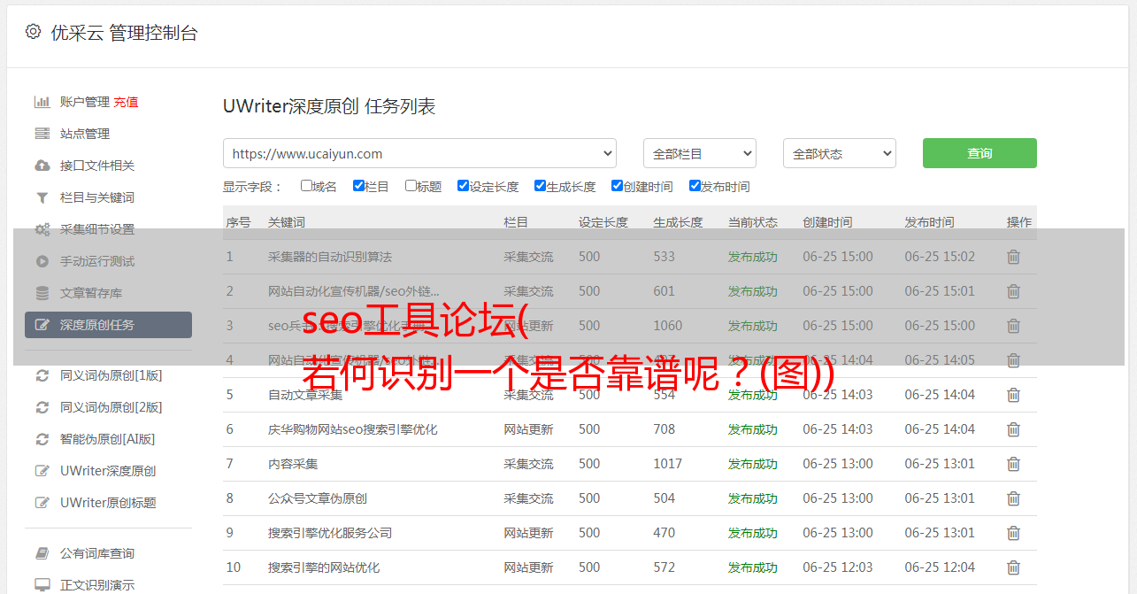The width and height of the screenshot is (1137, 594).
Task: Click the 接口文件相关 cloud upload icon
Action: click(42, 166)
